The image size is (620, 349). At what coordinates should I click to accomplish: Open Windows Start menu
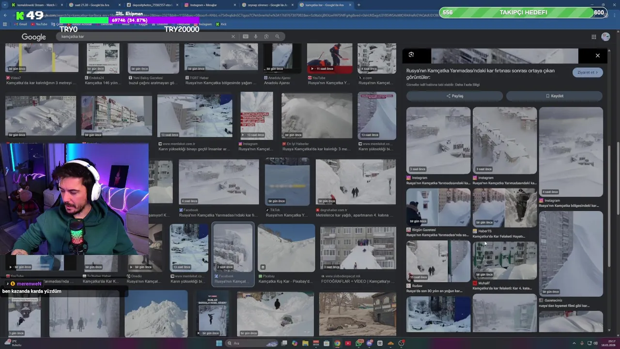[219, 343]
